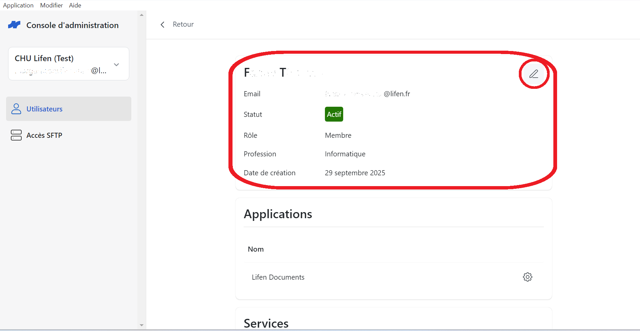Click the Console d'administration title
This screenshot has width=640, height=331.
(x=72, y=25)
